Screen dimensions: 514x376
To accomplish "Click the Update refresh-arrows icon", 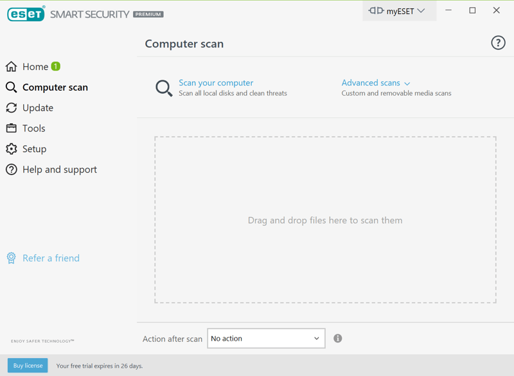I will point(11,108).
